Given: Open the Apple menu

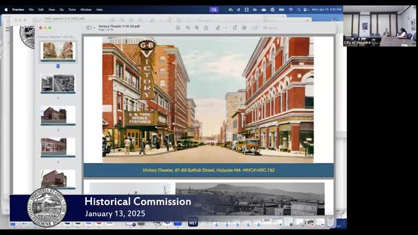Looking at the screenshot, I should tap(6, 10).
